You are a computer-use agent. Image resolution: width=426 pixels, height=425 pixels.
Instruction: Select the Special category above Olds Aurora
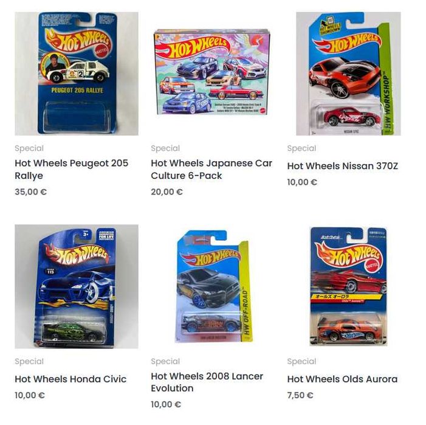pyautogui.click(x=301, y=361)
